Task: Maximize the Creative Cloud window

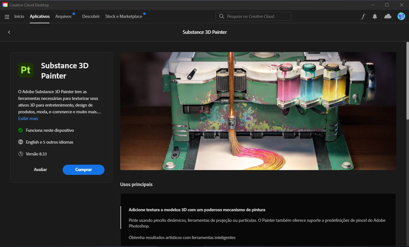Action: (387, 5)
